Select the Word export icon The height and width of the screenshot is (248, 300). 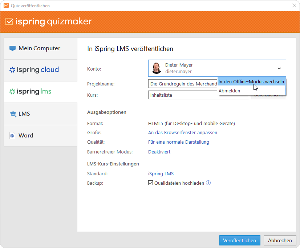[13, 135]
